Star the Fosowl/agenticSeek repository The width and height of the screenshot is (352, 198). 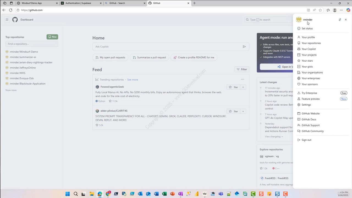(233, 87)
